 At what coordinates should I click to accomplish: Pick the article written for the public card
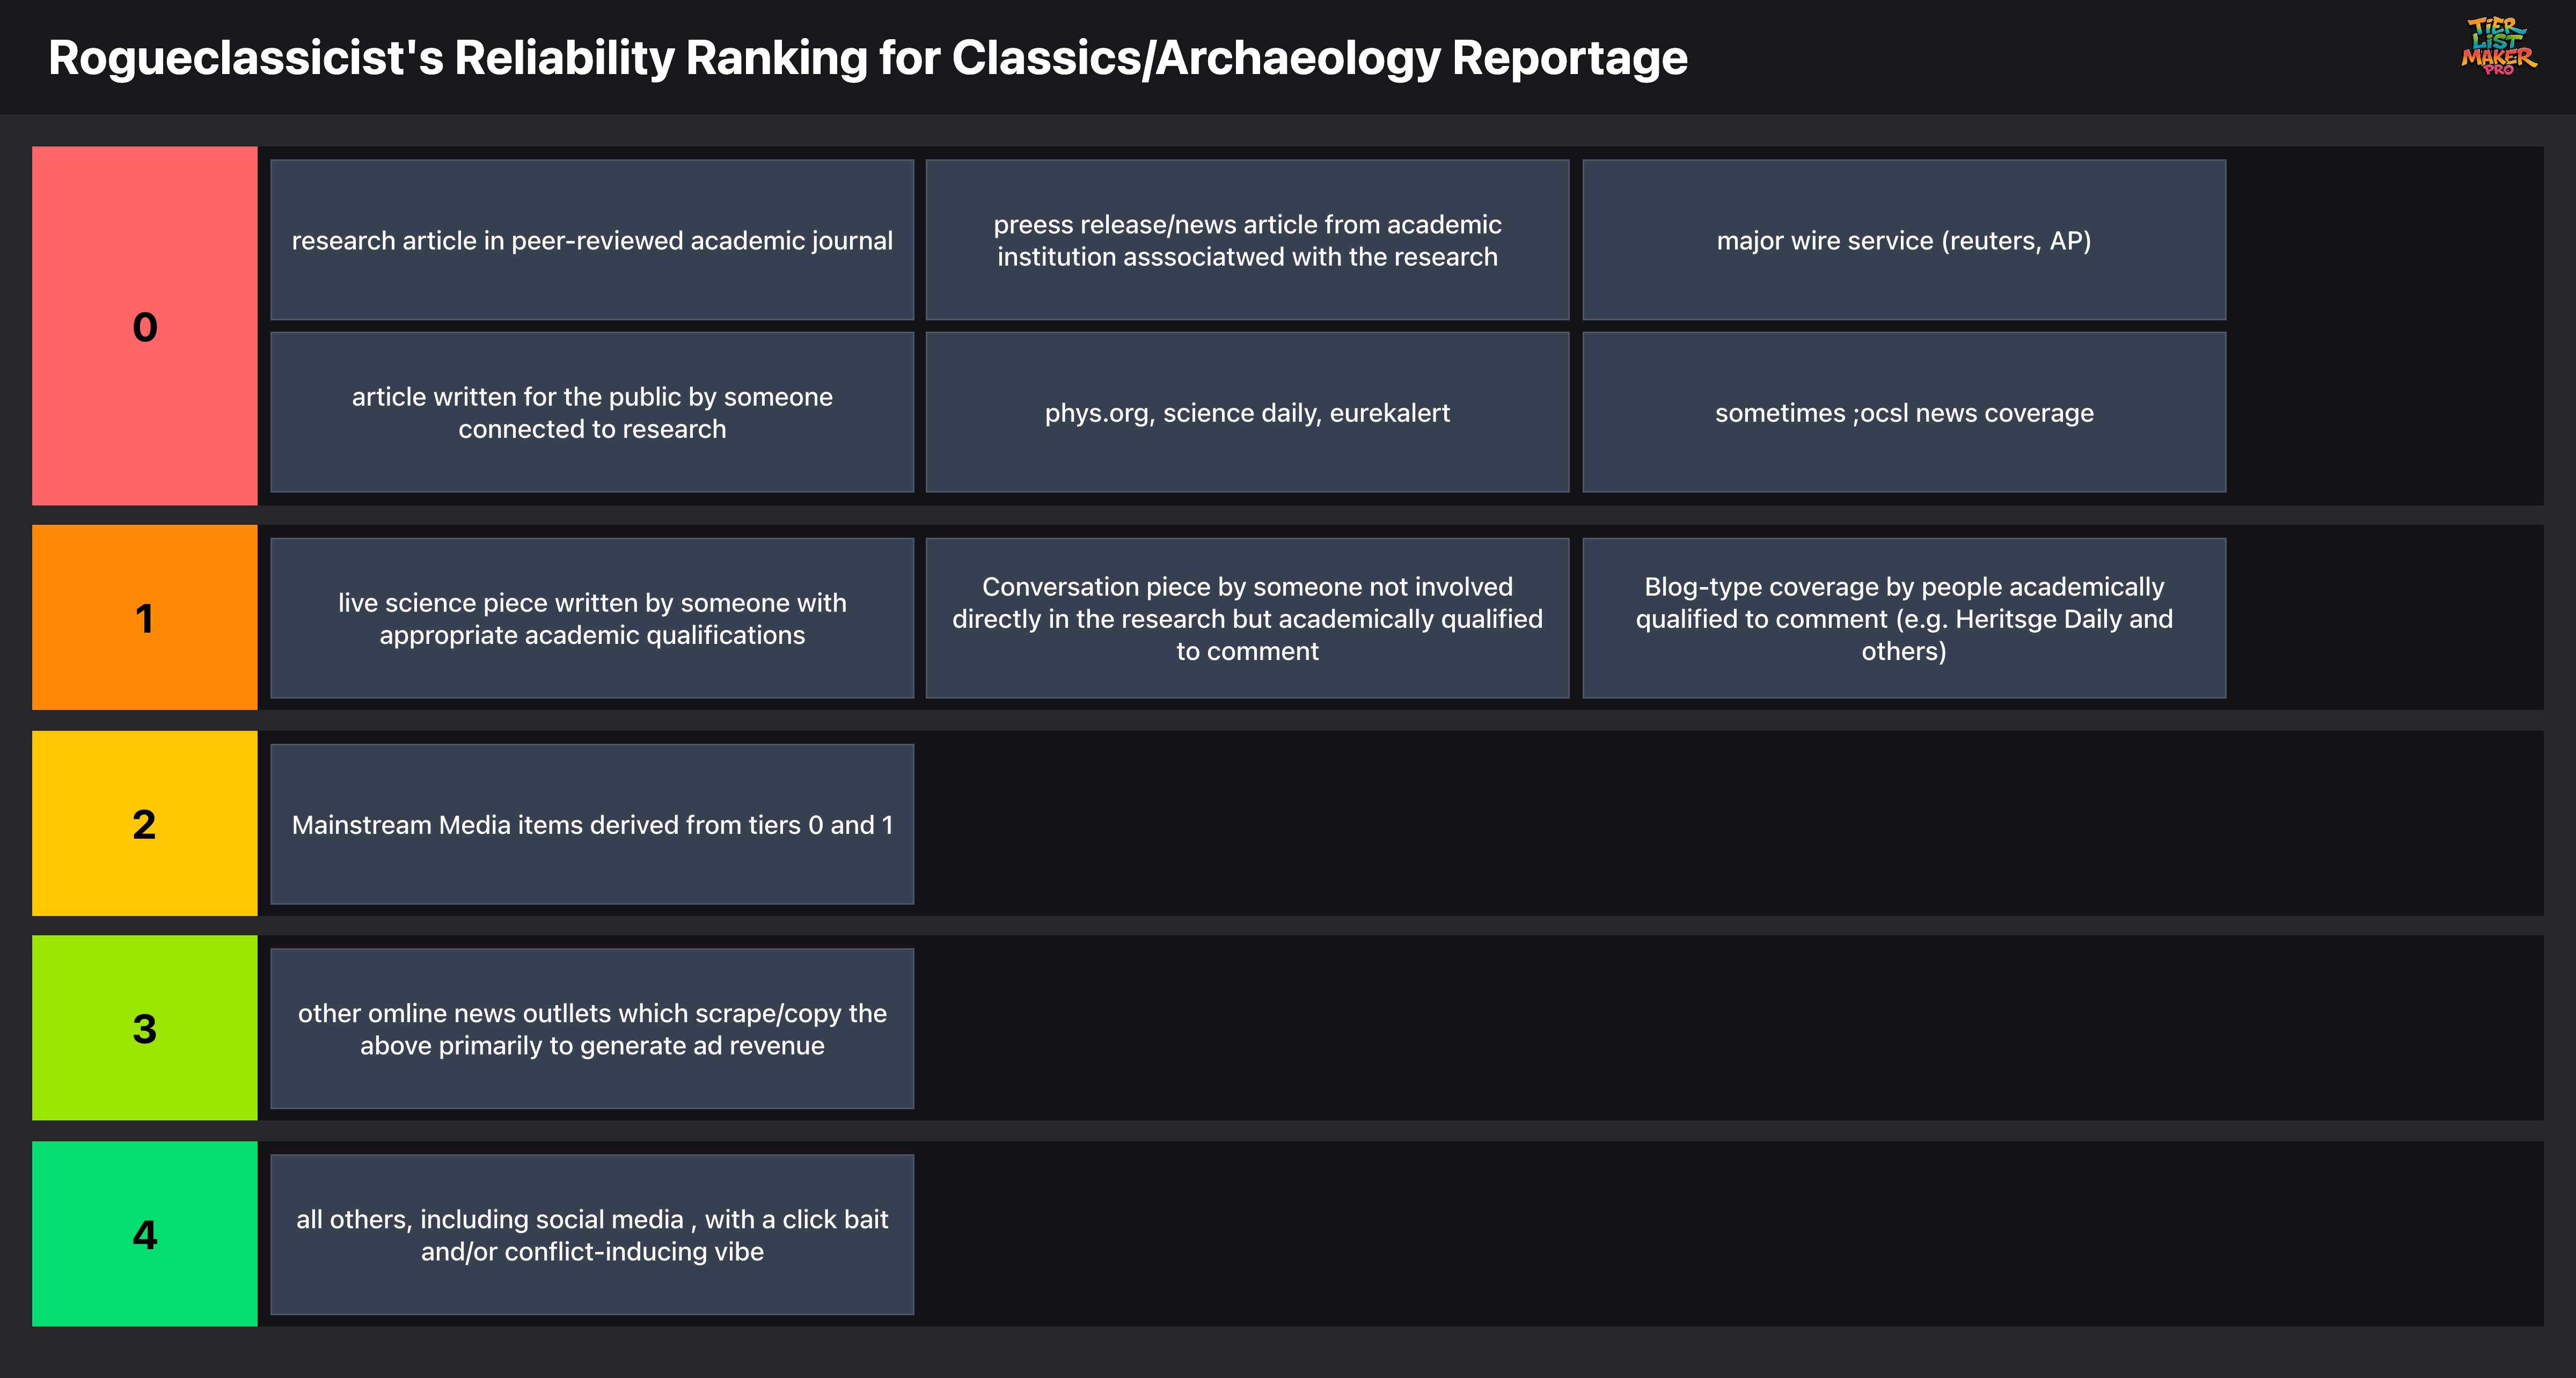point(592,412)
